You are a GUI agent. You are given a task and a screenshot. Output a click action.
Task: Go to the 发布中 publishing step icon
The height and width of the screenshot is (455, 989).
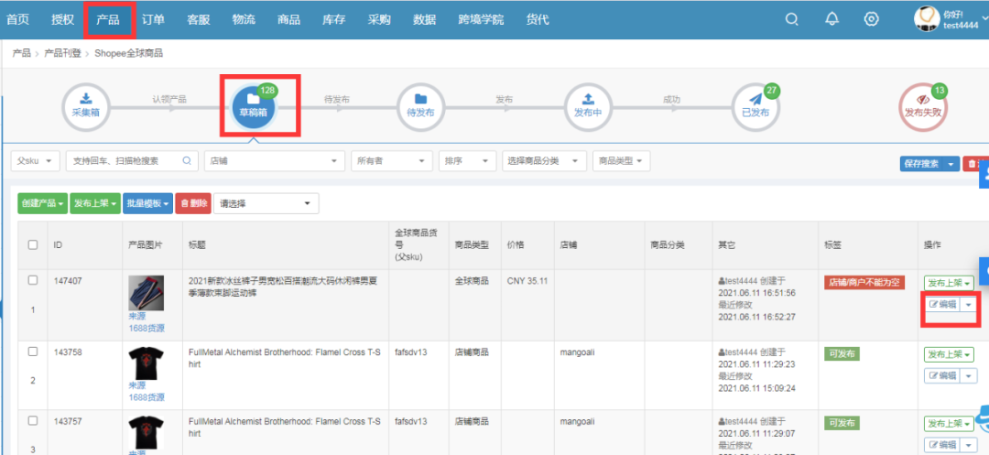(587, 105)
